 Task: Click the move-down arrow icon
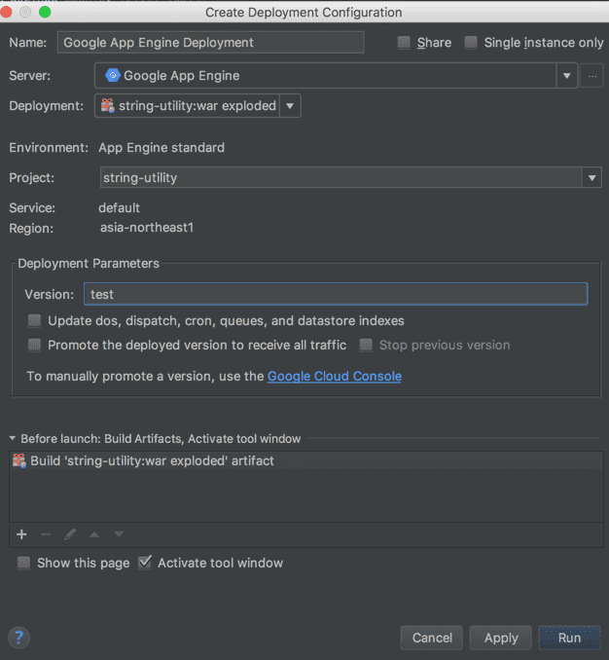pyautogui.click(x=119, y=534)
